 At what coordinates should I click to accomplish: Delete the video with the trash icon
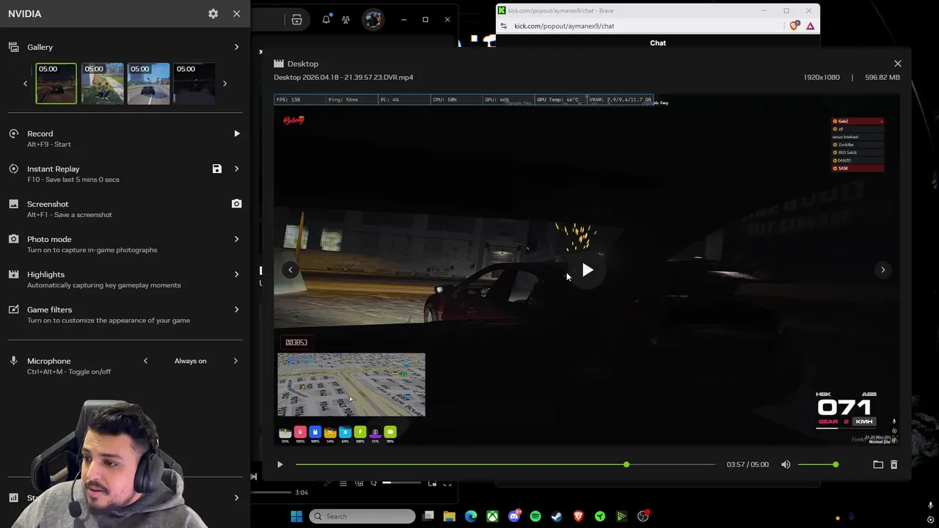894,464
